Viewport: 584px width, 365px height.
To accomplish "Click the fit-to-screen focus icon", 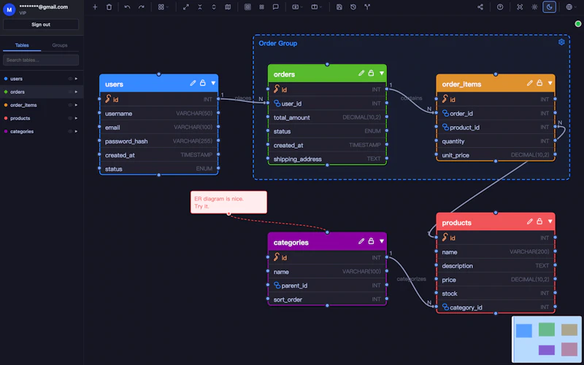I will tap(520, 7).
